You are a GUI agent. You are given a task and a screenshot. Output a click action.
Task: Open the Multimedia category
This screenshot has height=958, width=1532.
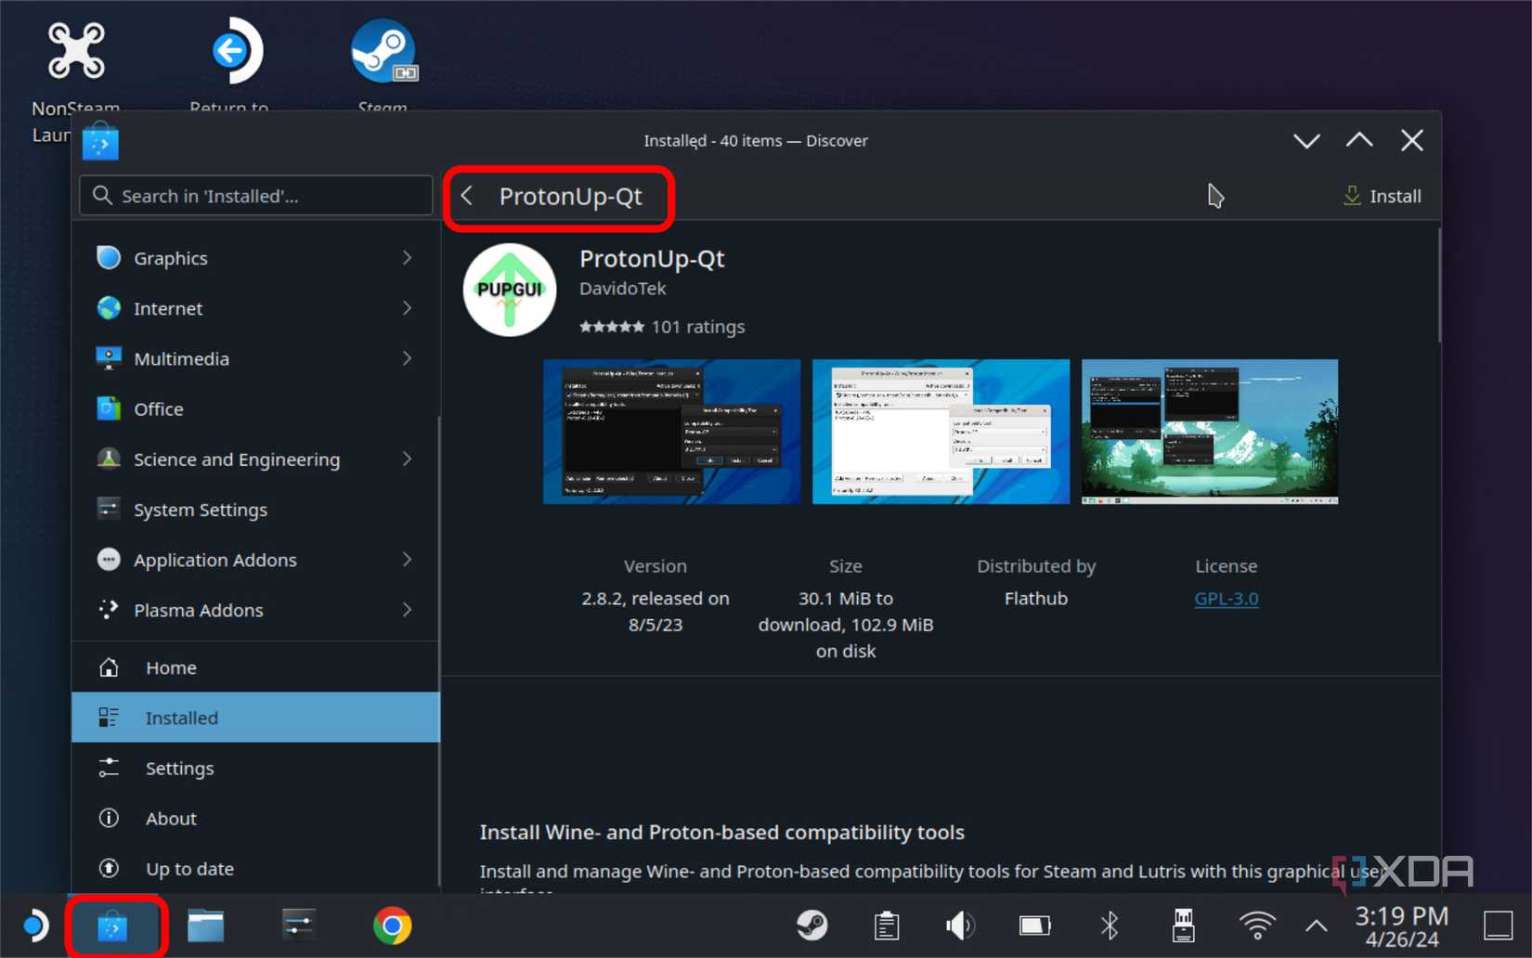click(254, 358)
